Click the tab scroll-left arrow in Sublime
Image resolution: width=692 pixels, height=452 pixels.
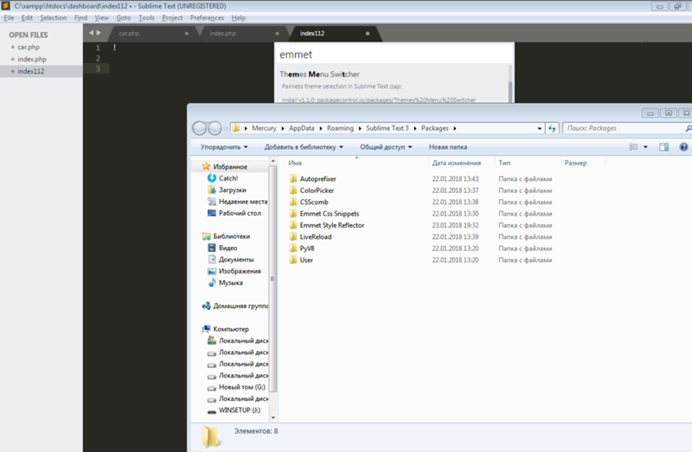(x=88, y=33)
